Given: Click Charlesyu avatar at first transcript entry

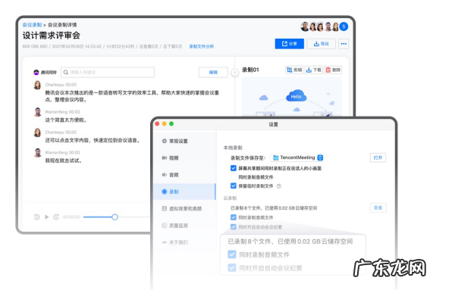Looking at the screenshot, I should tap(37, 85).
